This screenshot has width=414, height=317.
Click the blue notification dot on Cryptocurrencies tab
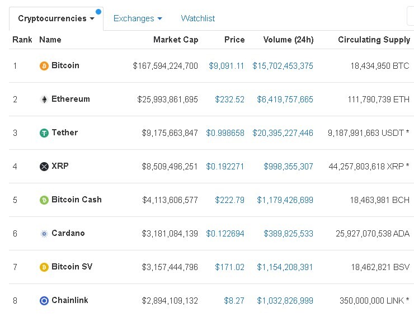pyautogui.click(x=98, y=12)
